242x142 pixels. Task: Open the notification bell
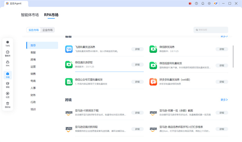tap(203, 3)
